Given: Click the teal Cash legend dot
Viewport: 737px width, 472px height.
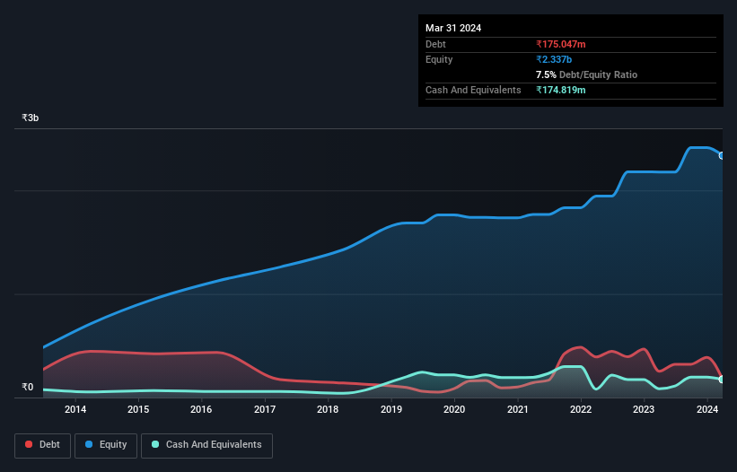Looking at the screenshot, I should [x=155, y=444].
